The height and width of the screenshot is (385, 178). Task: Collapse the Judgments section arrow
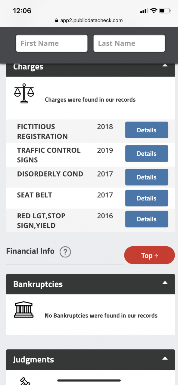(165, 358)
